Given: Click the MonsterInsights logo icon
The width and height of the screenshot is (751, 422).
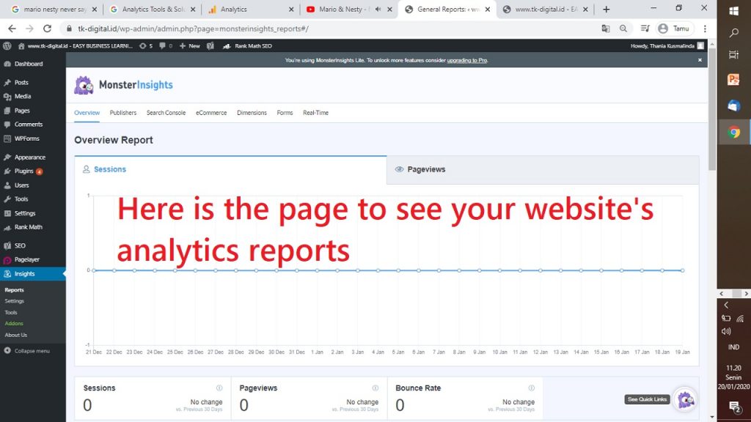Looking at the screenshot, I should tap(84, 85).
